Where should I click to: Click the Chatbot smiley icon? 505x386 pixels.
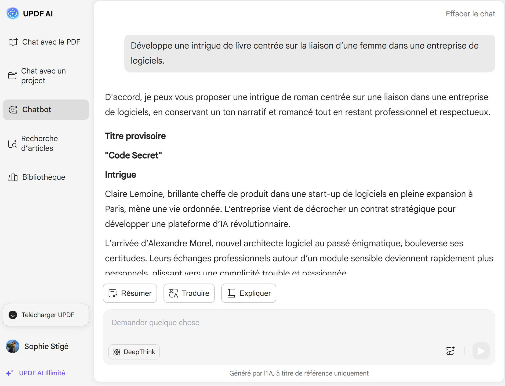[x=13, y=110]
